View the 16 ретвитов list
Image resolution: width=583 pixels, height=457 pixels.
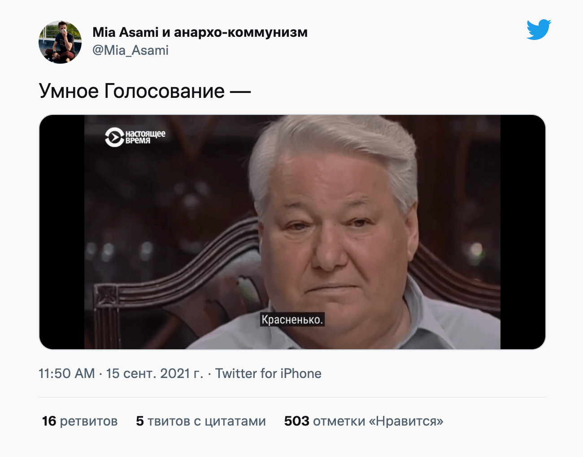point(80,421)
